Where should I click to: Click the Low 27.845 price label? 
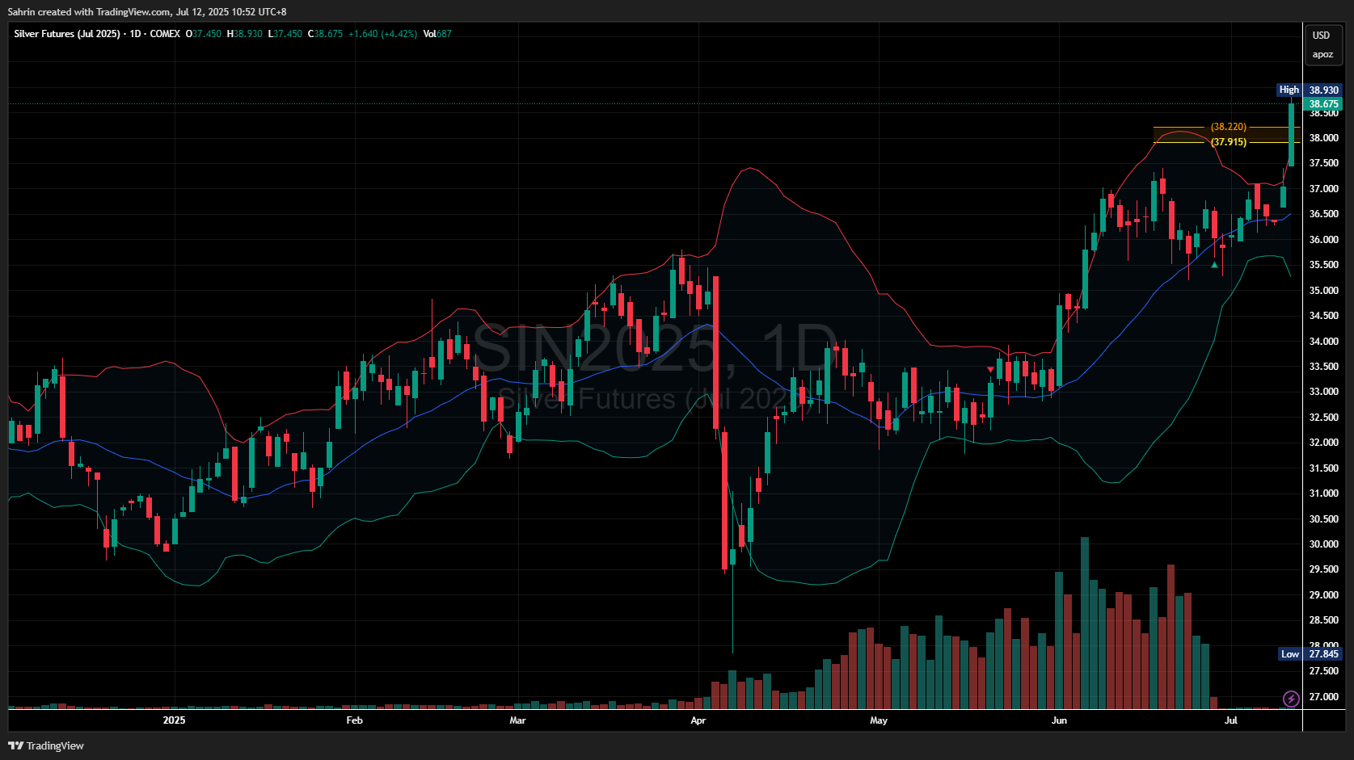(1311, 654)
